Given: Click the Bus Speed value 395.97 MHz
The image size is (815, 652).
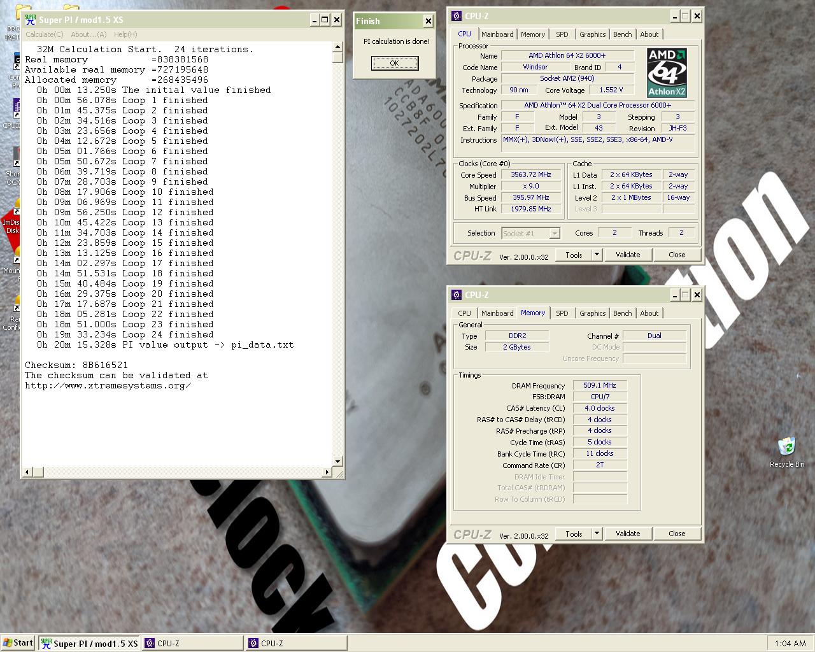Looking at the screenshot, I should 531,198.
